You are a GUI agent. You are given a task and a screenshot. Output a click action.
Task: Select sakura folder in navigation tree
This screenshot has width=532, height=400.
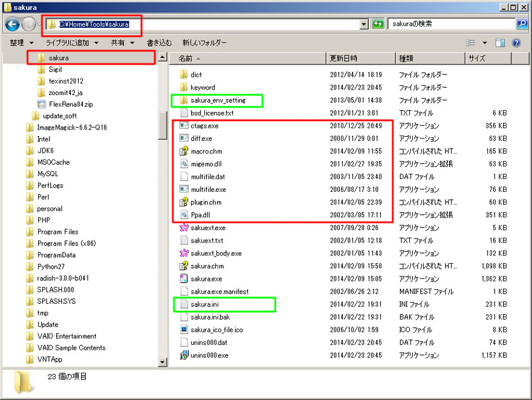tap(59, 58)
